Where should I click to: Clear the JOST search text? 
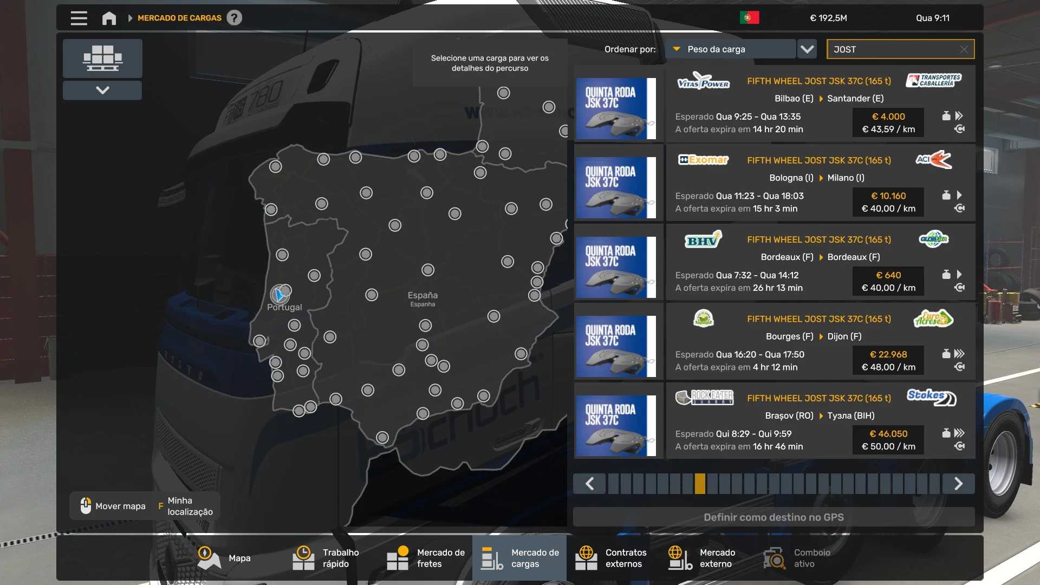click(x=964, y=49)
